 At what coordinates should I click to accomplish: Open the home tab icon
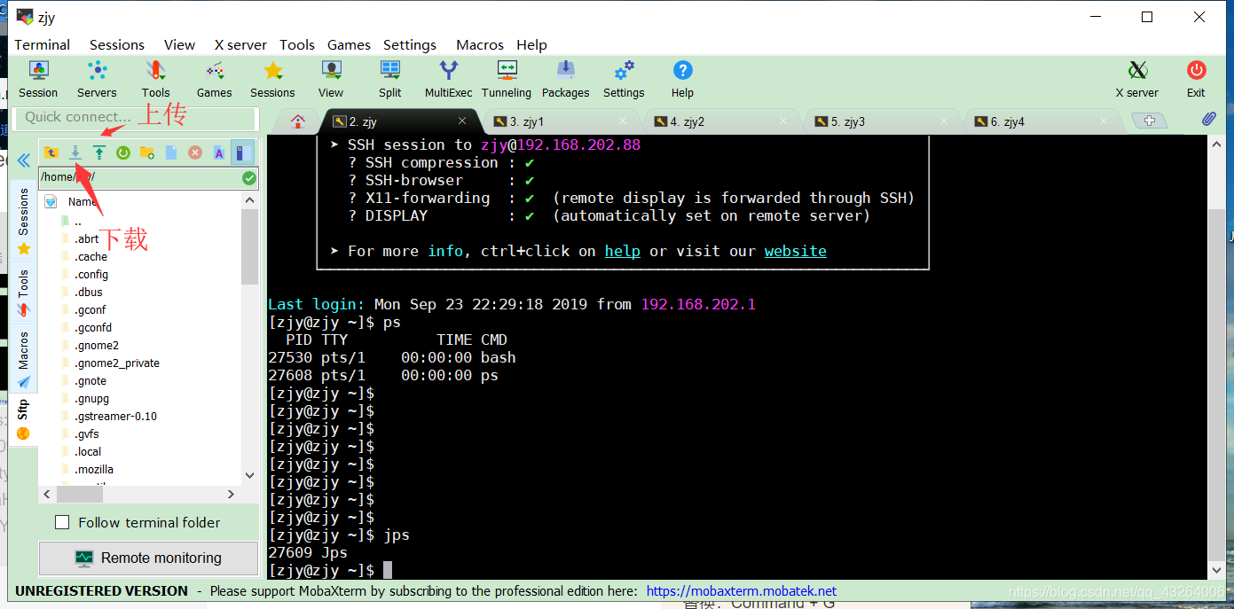click(x=298, y=121)
